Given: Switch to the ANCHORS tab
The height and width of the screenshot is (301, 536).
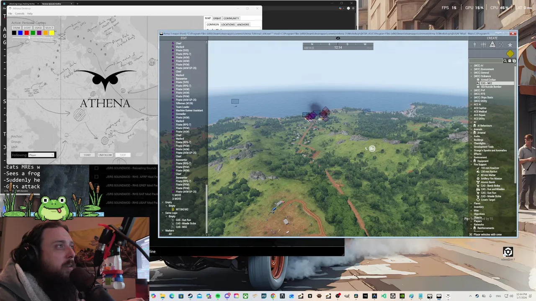Looking at the screenshot, I should click(243, 25).
